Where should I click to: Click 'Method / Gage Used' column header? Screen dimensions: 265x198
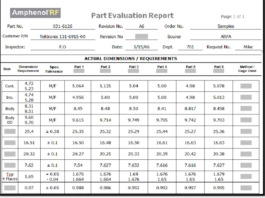coord(247,69)
